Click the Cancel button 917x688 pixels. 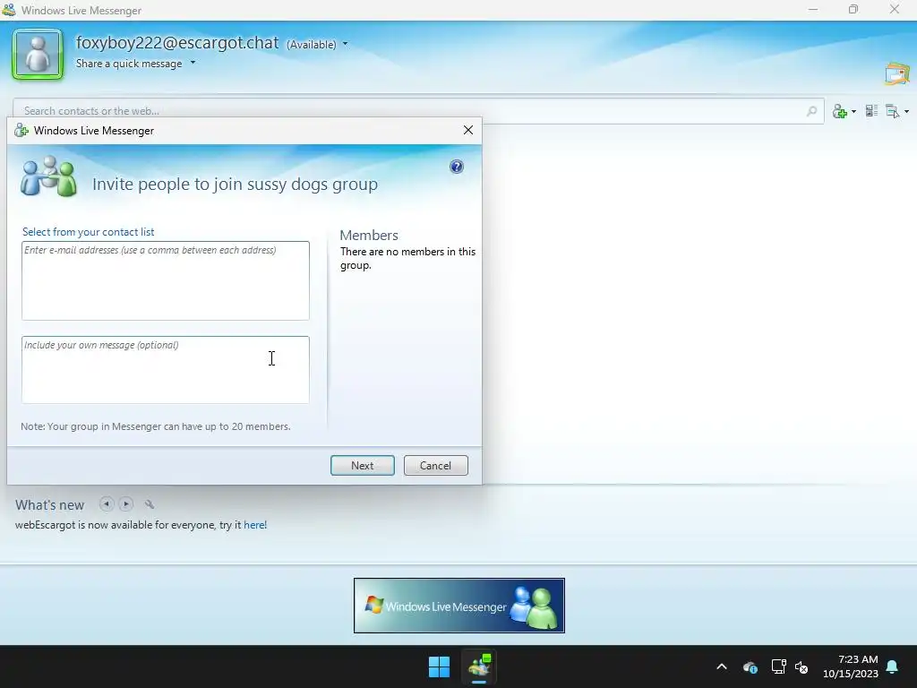point(436,465)
